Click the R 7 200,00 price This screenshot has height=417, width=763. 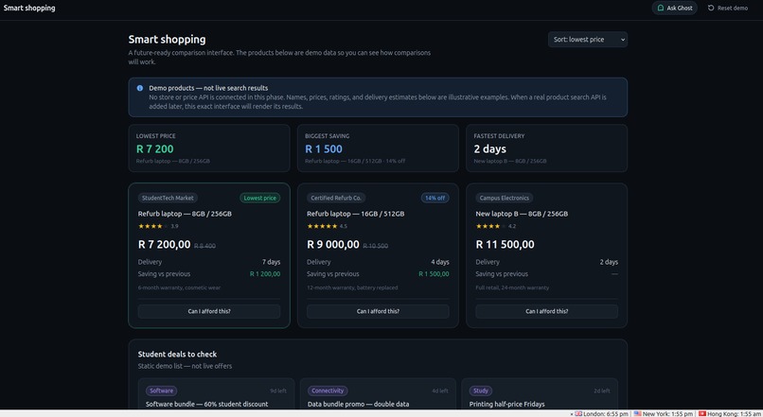[x=164, y=245]
